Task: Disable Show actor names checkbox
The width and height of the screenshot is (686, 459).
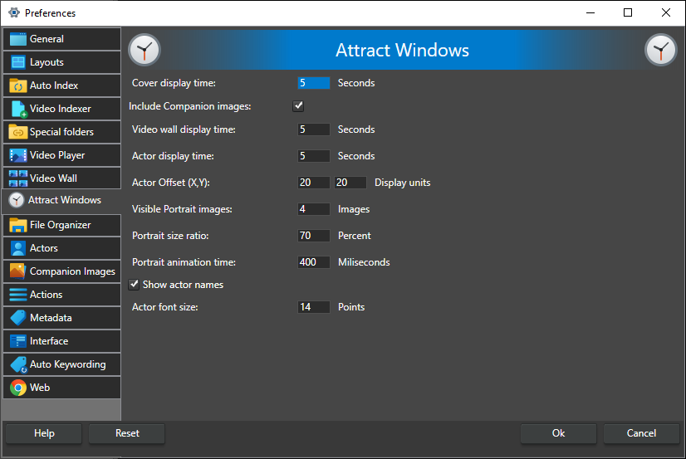Action: click(x=135, y=285)
